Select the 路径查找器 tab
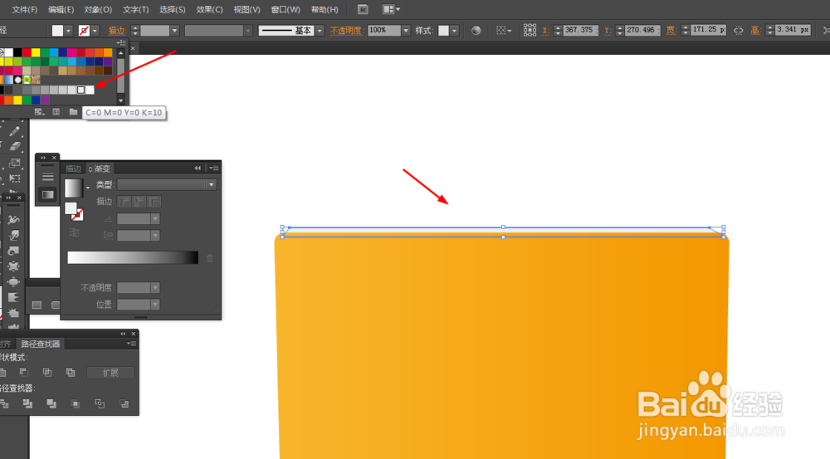 pos(40,344)
